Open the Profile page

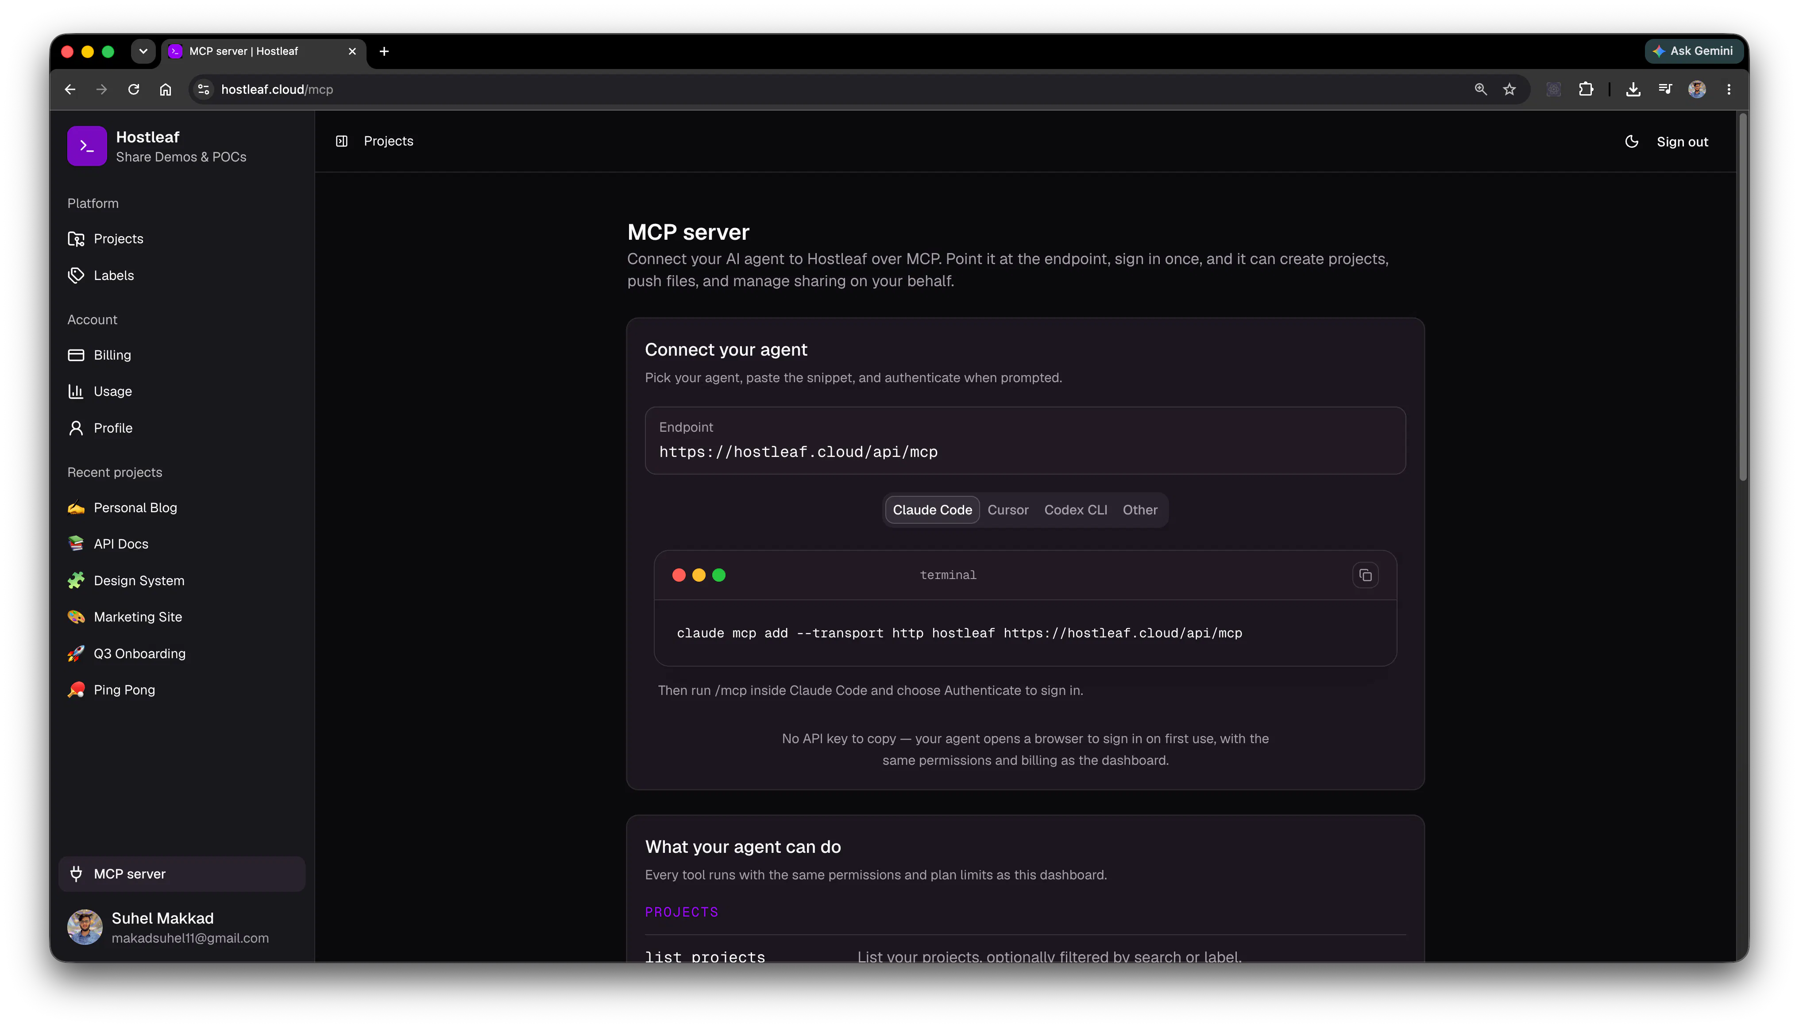click(182, 428)
